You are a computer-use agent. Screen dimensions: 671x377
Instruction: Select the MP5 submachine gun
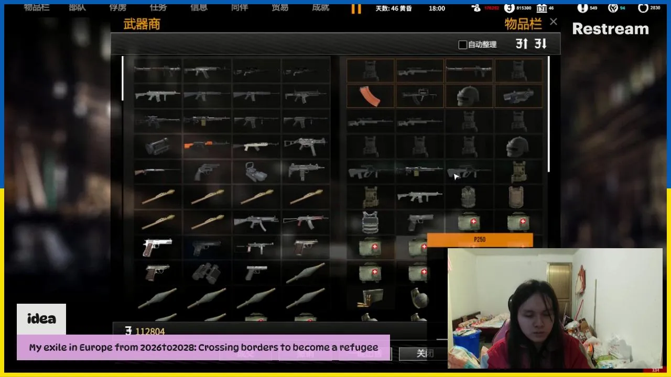click(256, 221)
